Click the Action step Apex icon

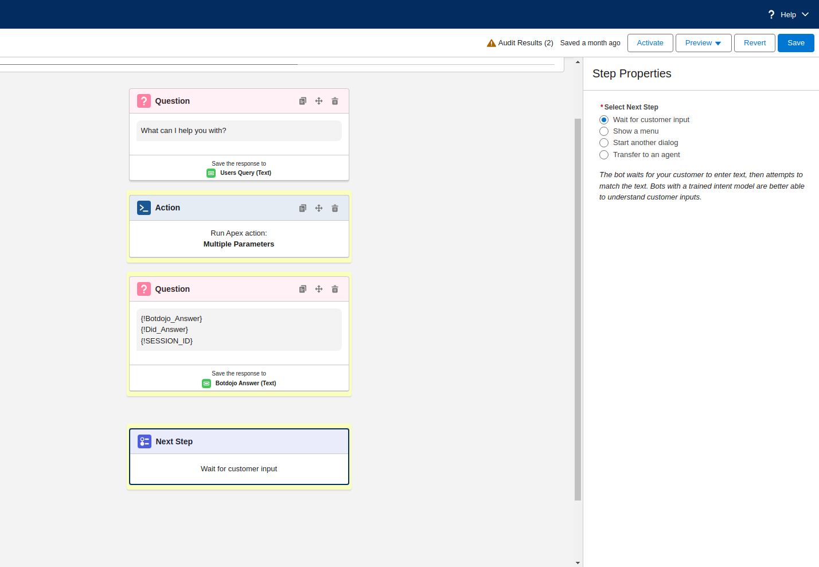144,208
